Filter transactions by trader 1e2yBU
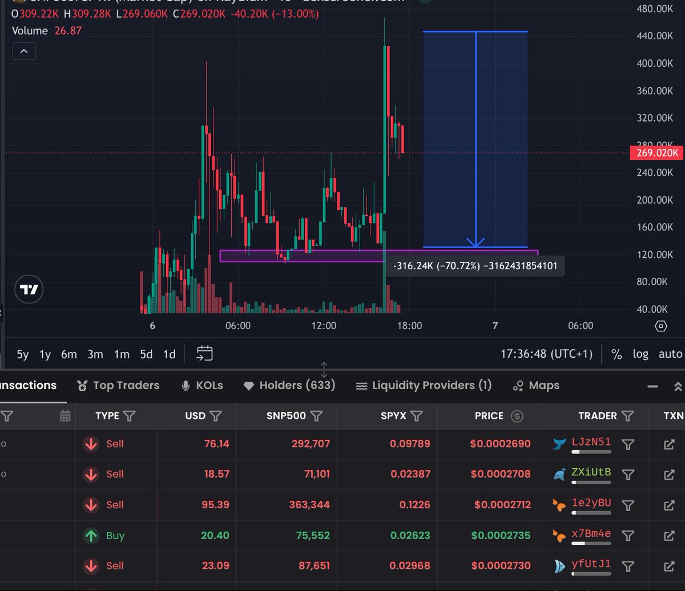 [628, 505]
